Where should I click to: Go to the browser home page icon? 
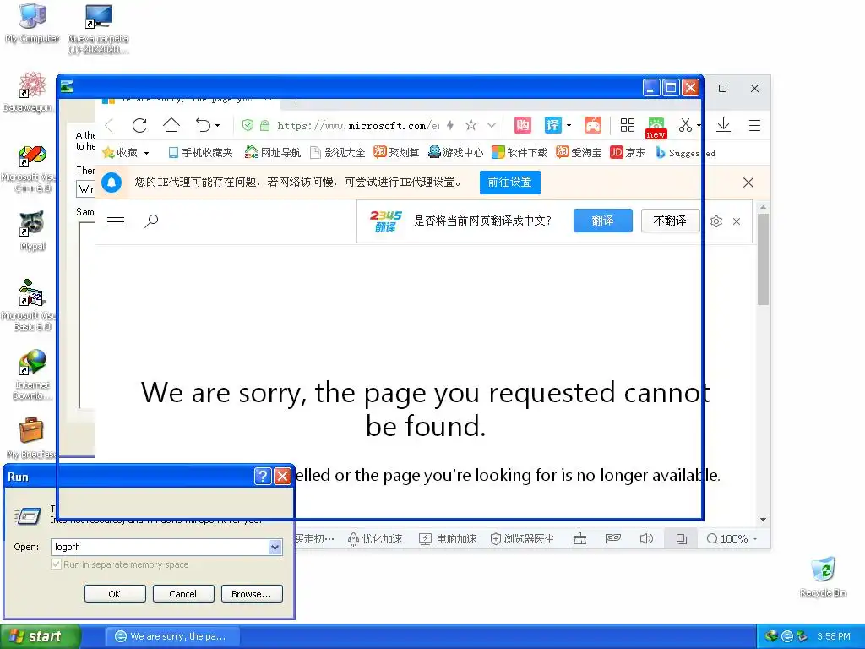171,125
